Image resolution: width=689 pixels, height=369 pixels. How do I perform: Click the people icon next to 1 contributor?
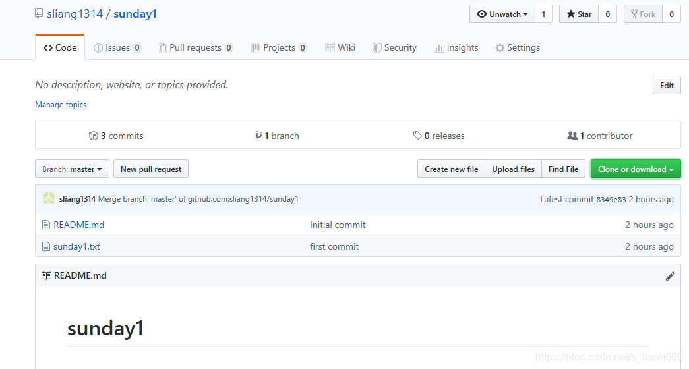coord(572,136)
